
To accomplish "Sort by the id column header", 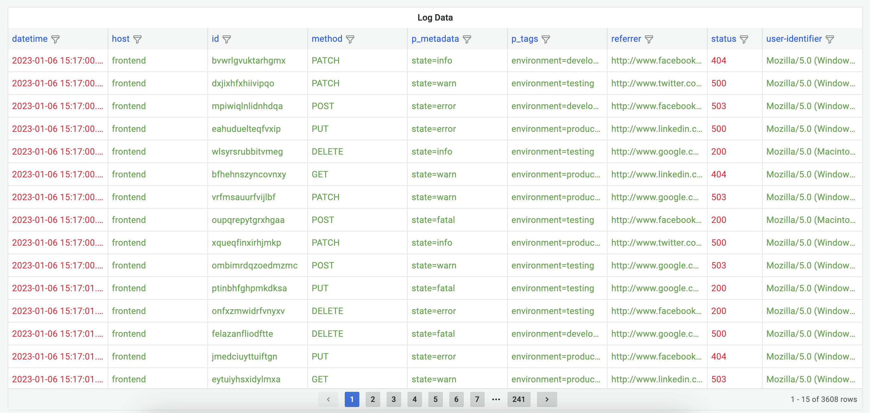I will coord(215,39).
